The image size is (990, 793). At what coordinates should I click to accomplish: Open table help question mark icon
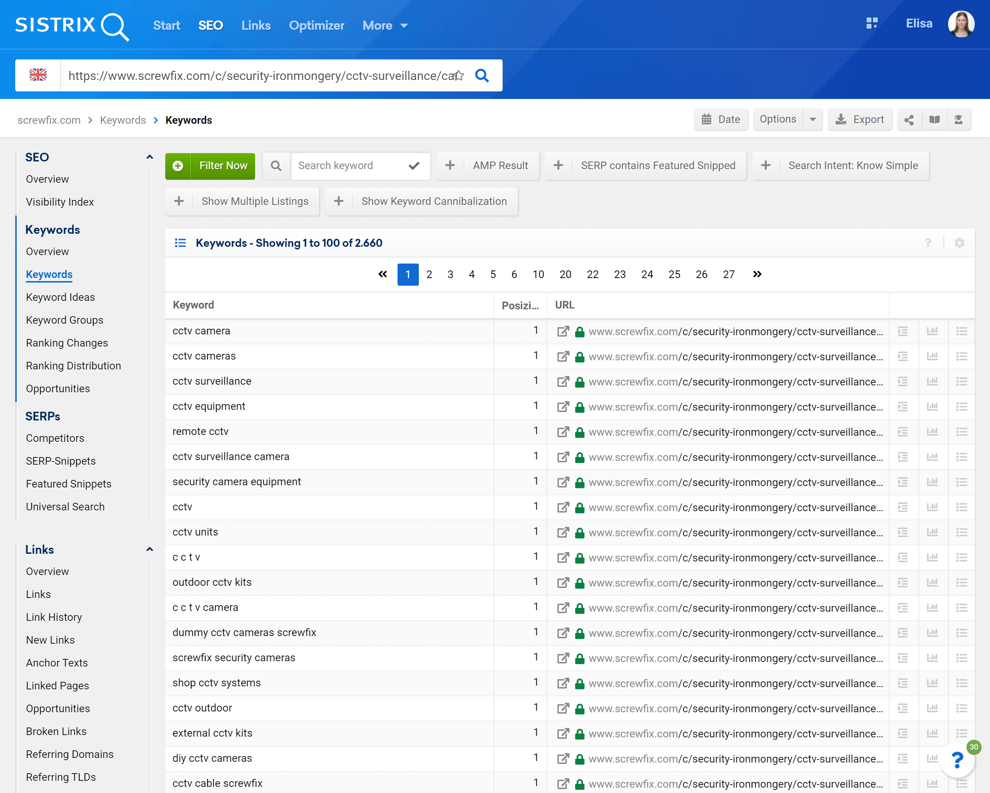coord(928,243)
